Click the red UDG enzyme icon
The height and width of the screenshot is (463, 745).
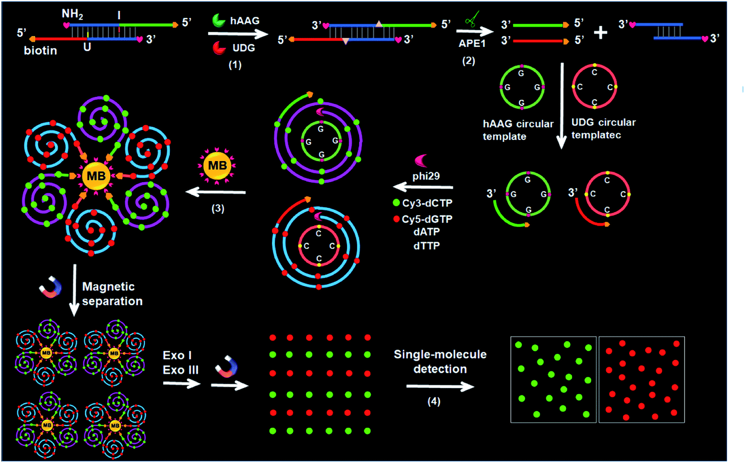pyautogui.click(x=219, y=48)
